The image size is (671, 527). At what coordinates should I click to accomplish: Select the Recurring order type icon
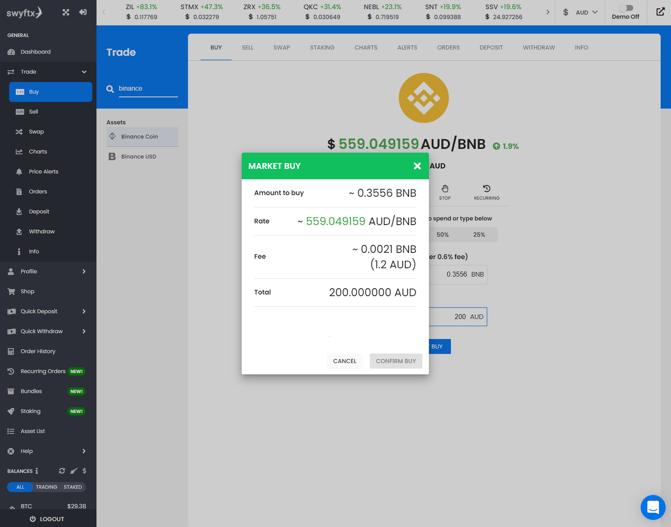tap(486, 192)
